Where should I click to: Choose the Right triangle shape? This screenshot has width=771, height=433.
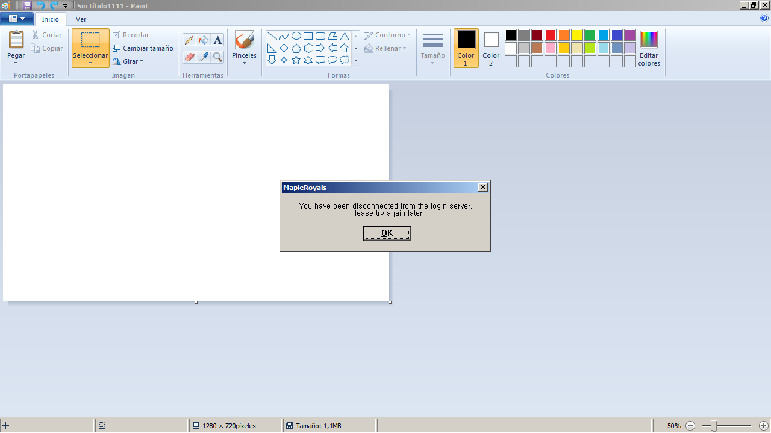click(x=272, y=48)
